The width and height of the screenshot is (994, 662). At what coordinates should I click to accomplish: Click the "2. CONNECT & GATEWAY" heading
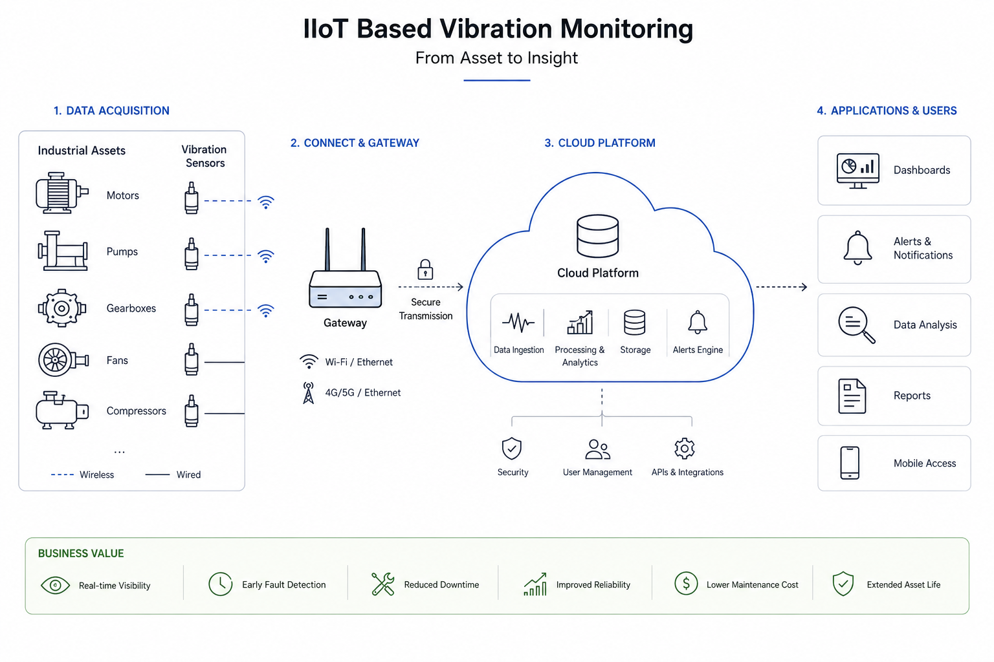[x=355, y=143]
